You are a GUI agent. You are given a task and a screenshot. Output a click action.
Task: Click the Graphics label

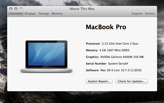coord(92,57)
